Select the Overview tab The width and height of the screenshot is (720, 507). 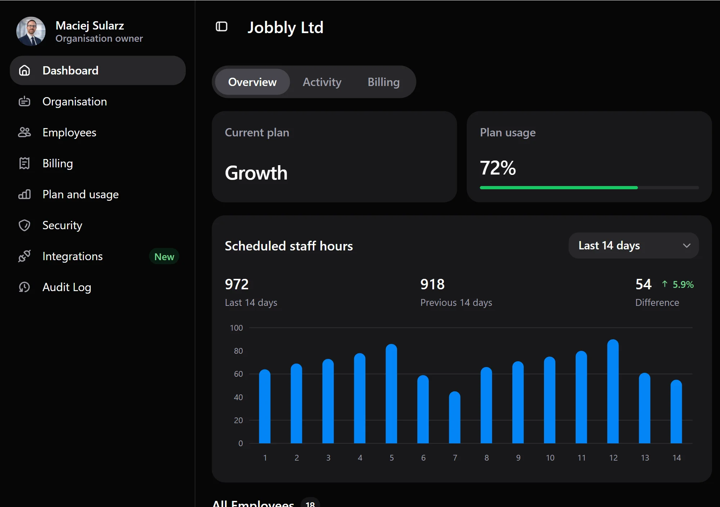[252, 82]
